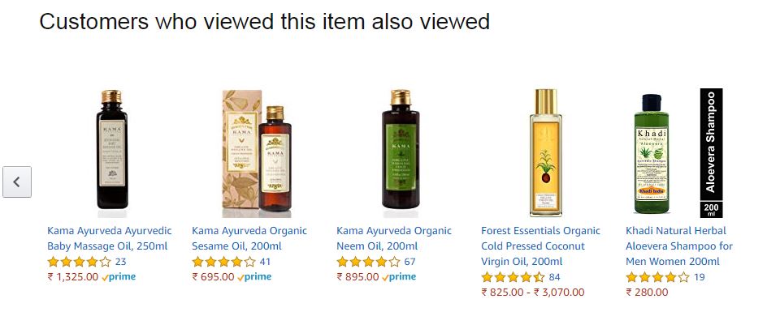View star rating of Sesame Oil

pyautogui.click(x=224, y=262)
